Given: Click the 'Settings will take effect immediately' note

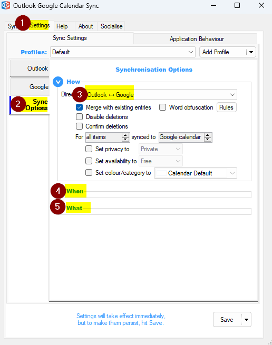Looking at the screenshot, I should click(x=121, y=320).
